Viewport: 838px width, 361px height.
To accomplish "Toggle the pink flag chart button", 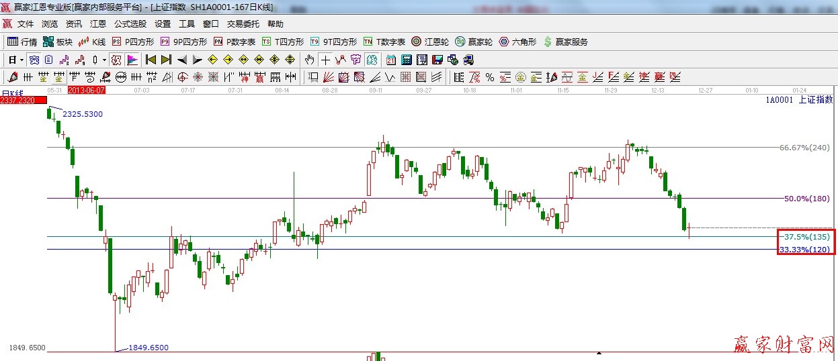I will [x=132, y=60].
